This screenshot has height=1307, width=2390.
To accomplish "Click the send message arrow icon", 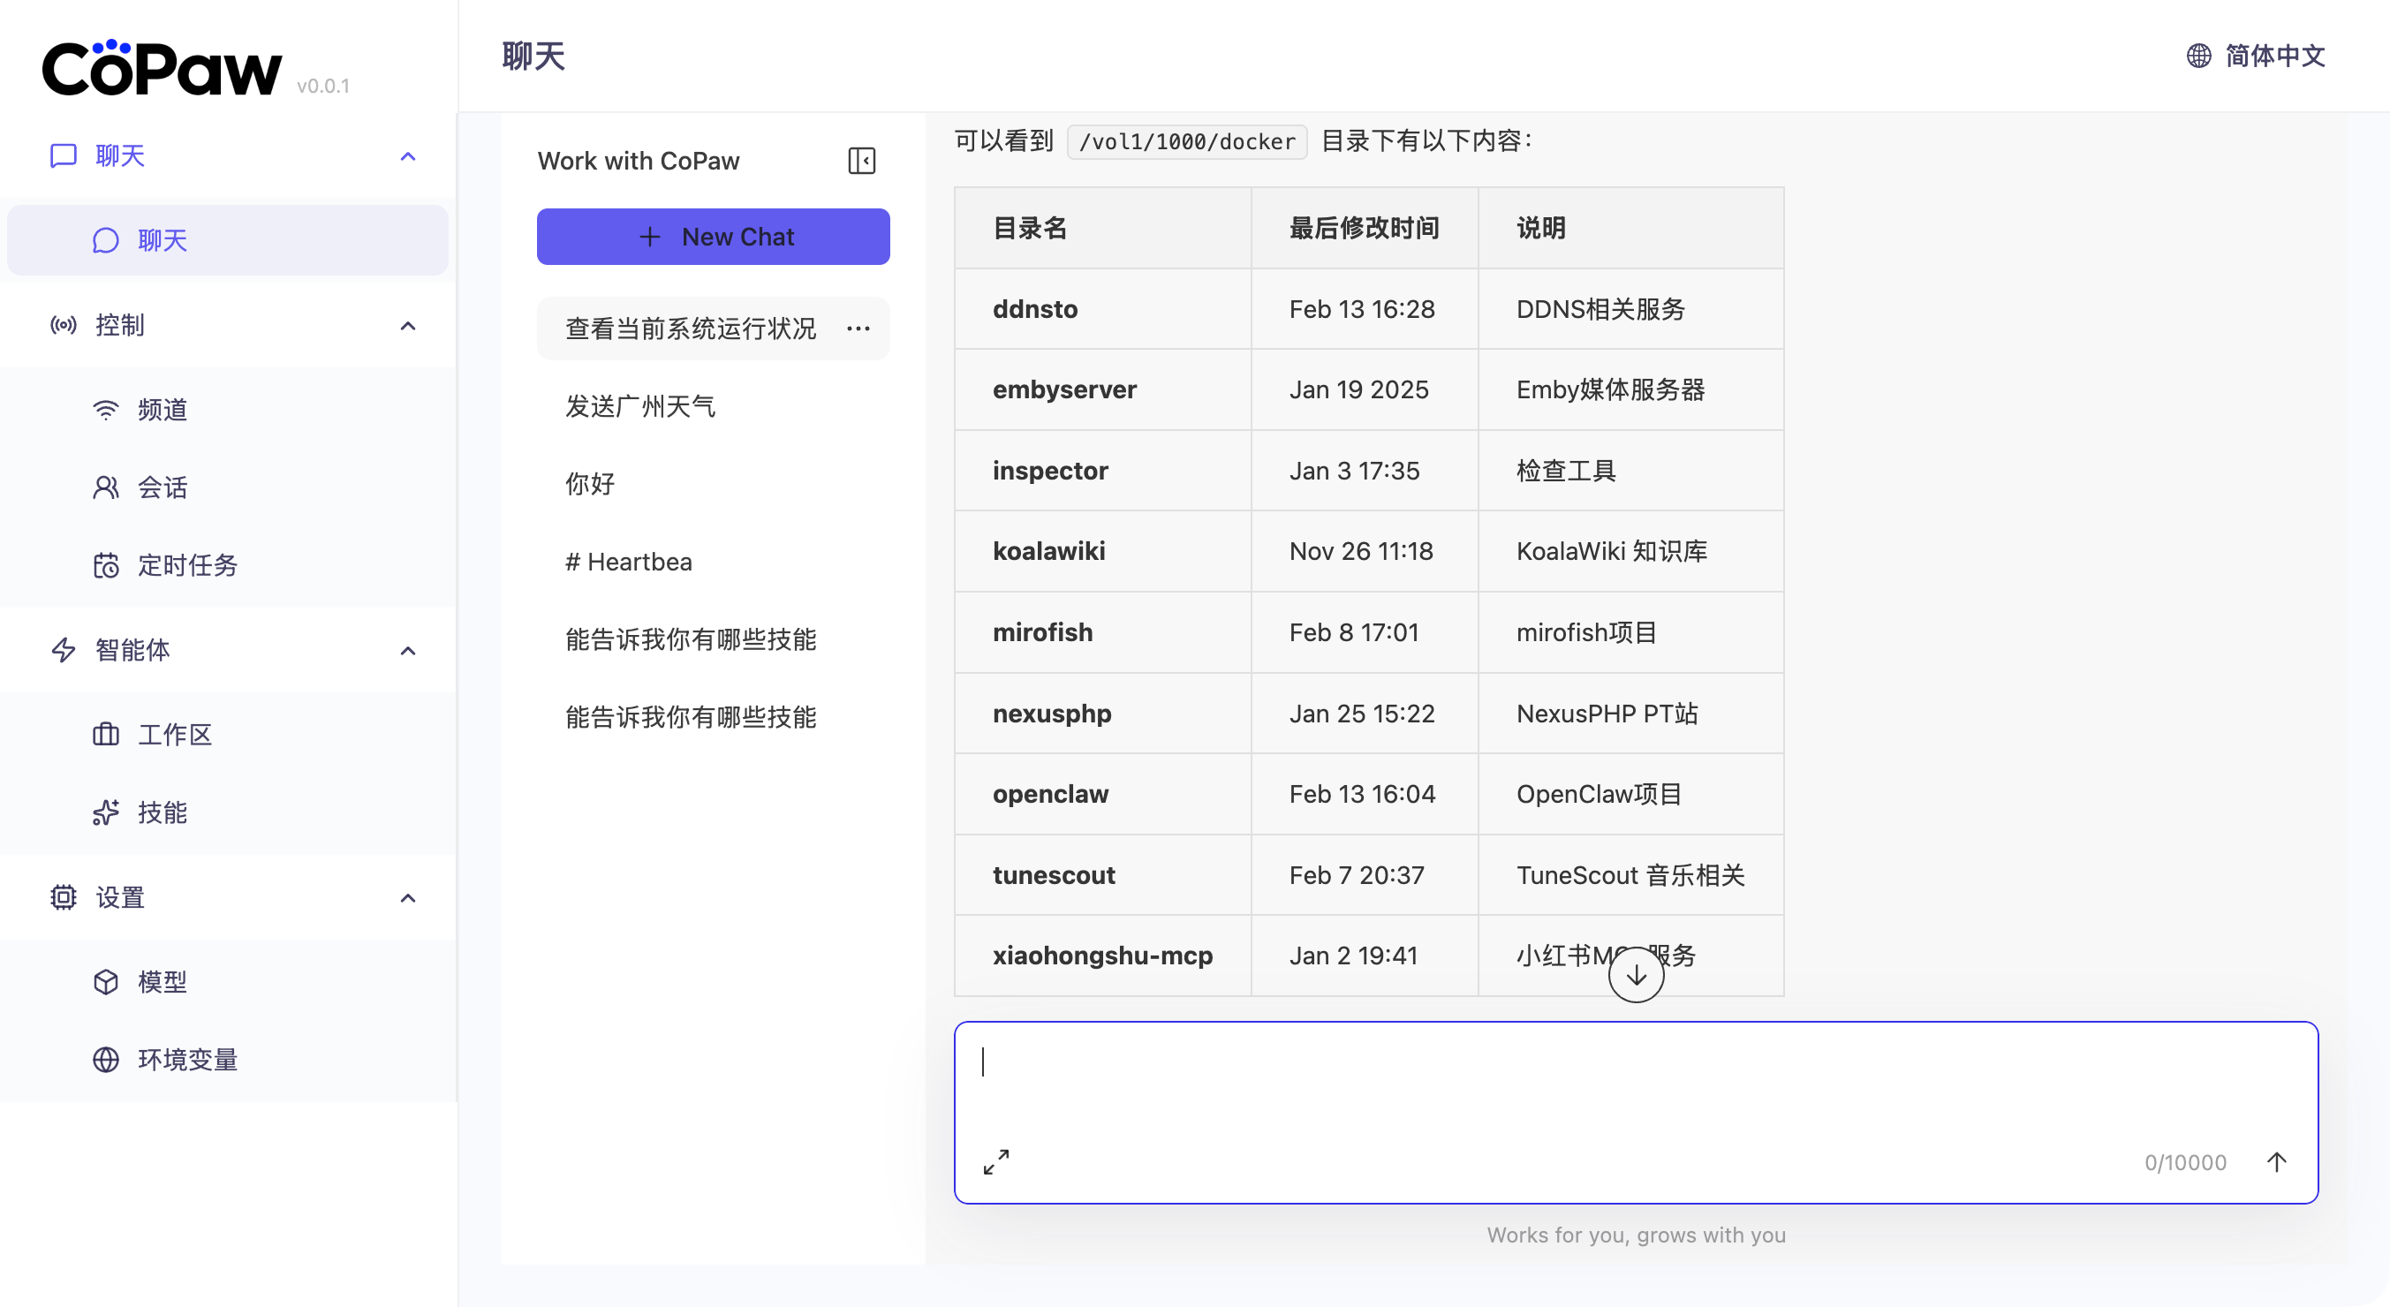I will tap(2276, 1161).
